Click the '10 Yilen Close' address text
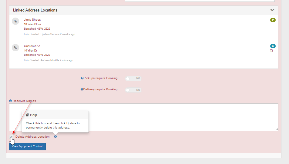Image resolution: width=289 pixels, height=164 pixels. pos(32,24)
